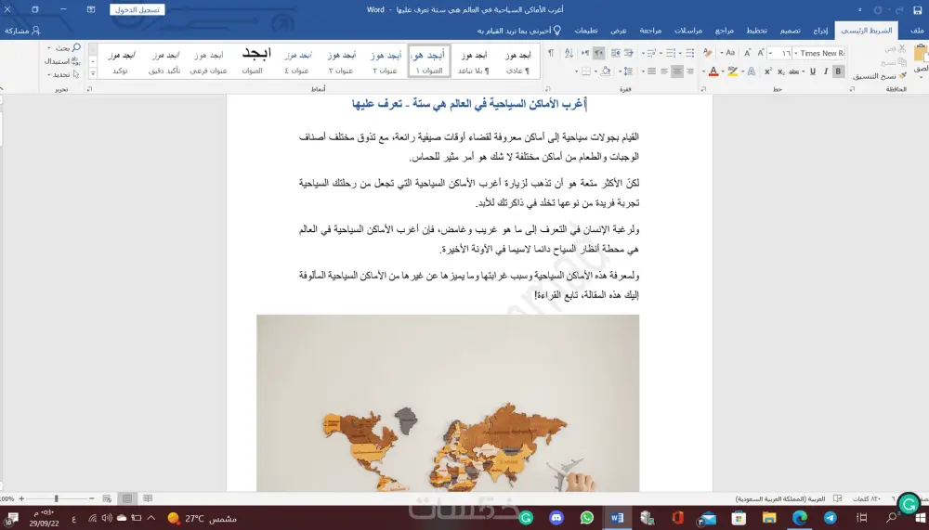Screen dimensions: 929x530
Task: Click the borders icon
Action: pos(586,71)
